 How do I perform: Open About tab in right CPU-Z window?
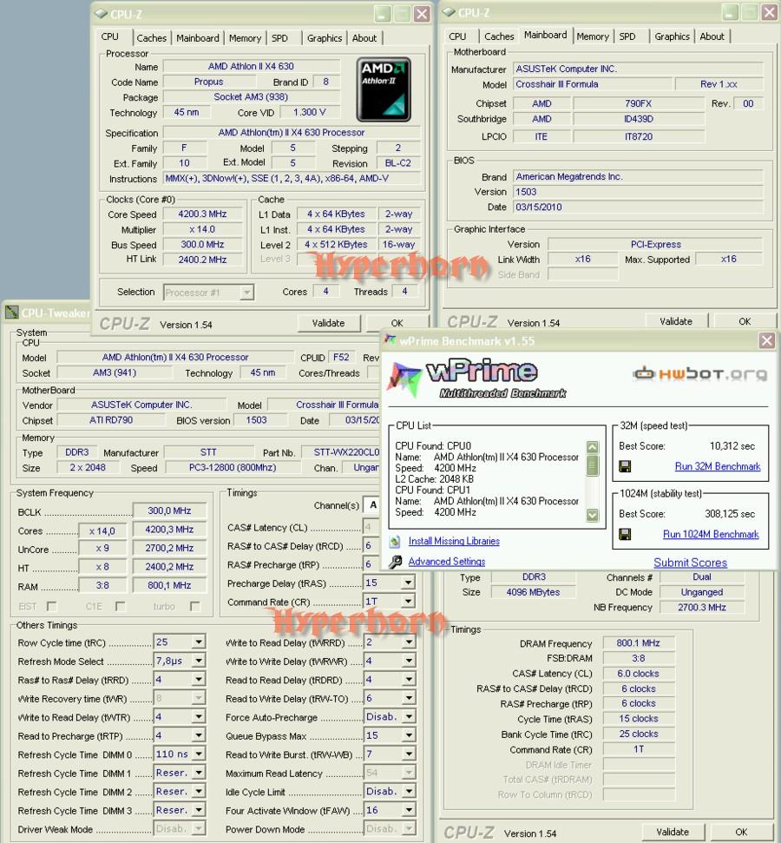[712, 36]
